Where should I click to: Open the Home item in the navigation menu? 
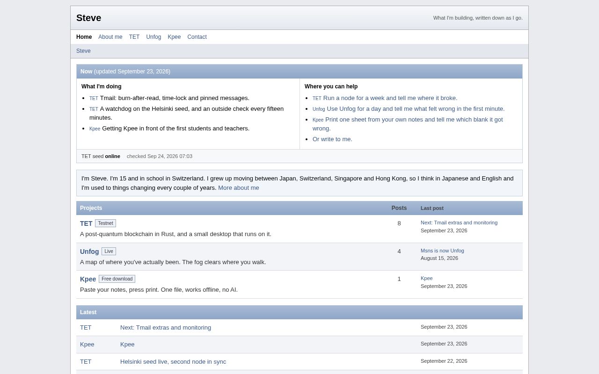point(84,37)
